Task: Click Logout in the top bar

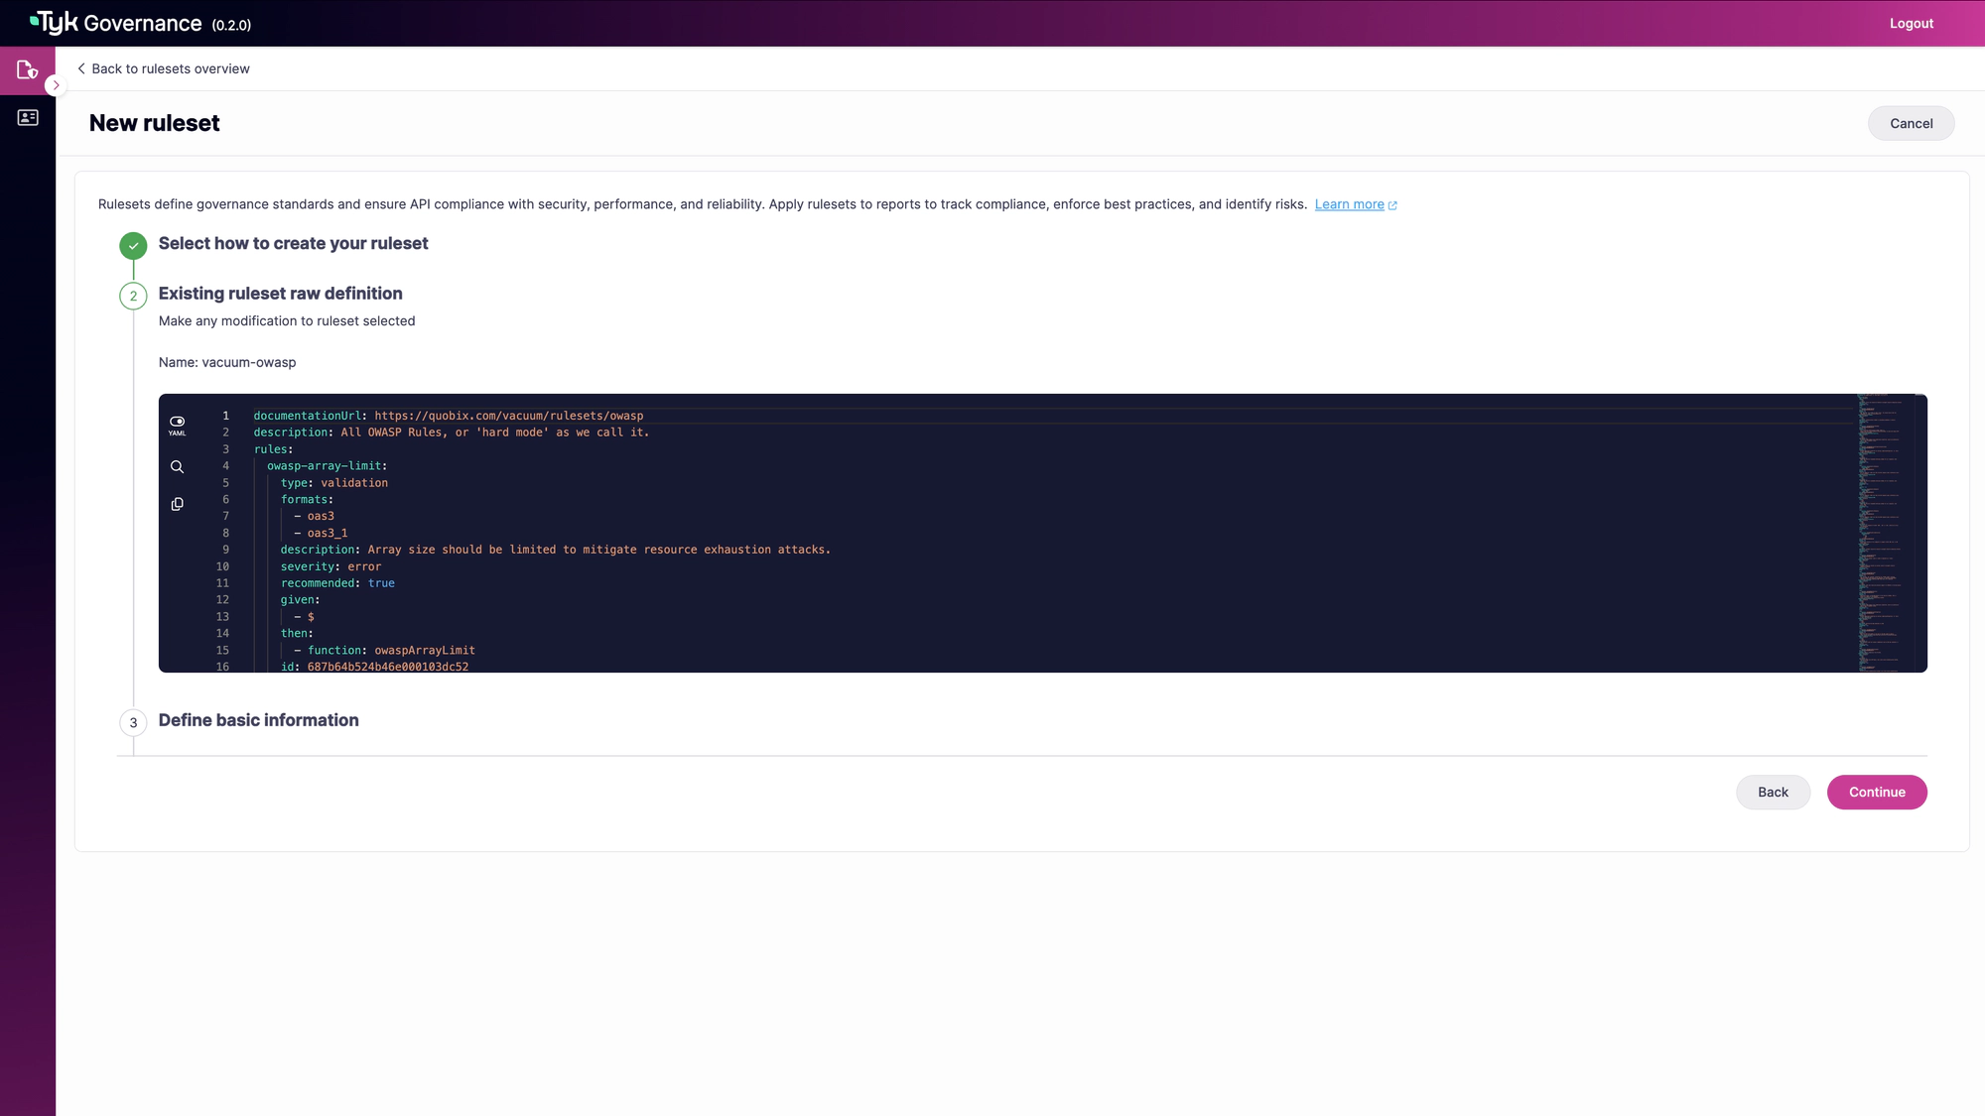Action: (1911, 24)
